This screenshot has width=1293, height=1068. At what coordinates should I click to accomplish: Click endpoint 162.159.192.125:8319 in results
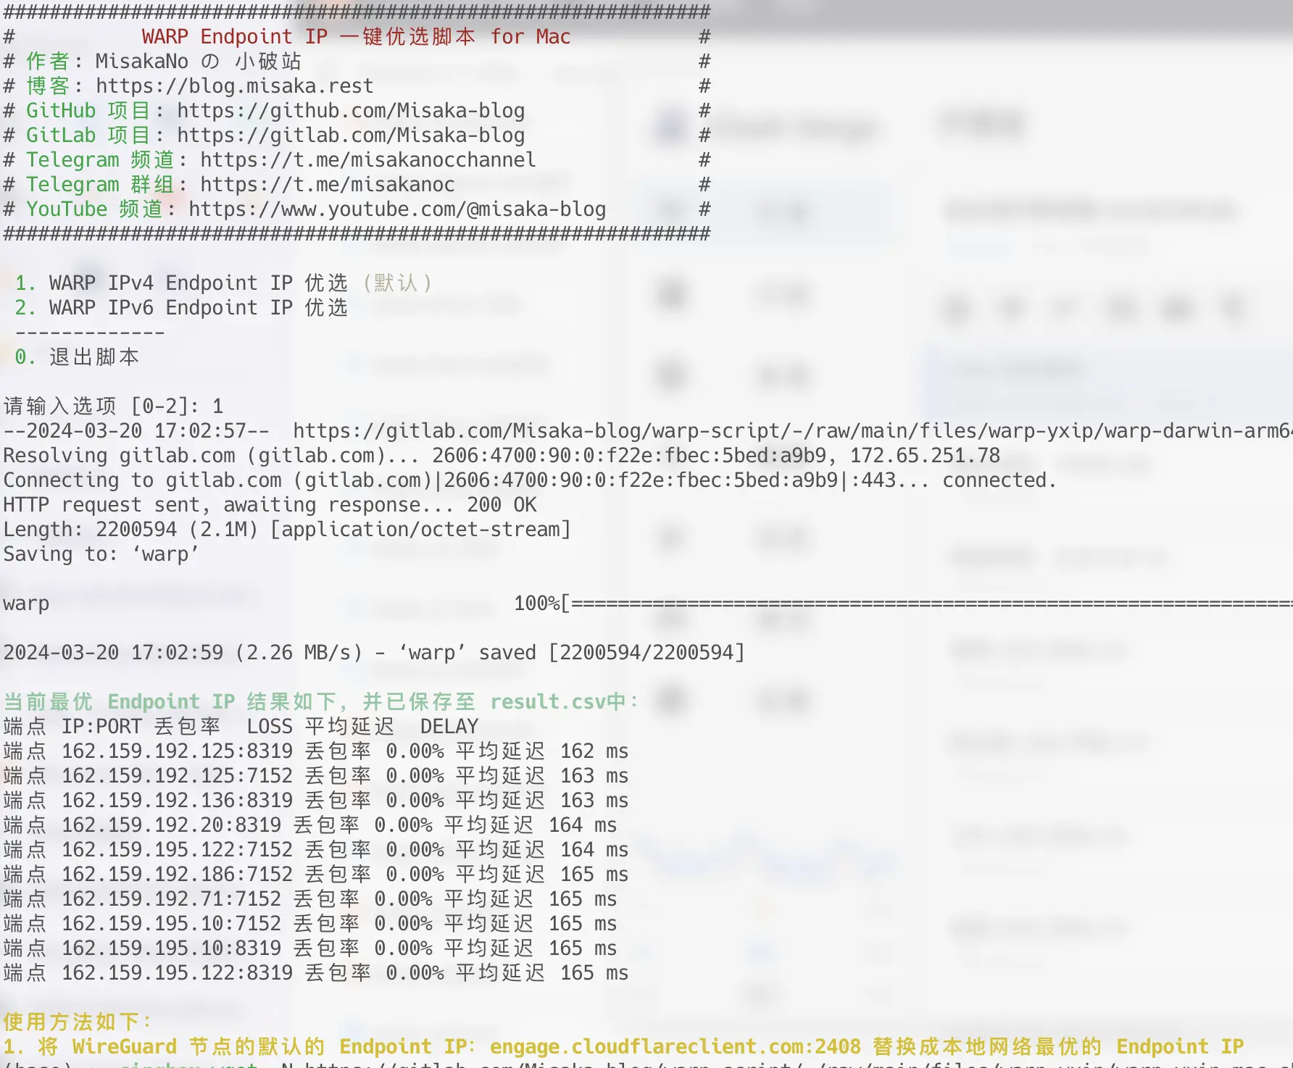[177, 751]
